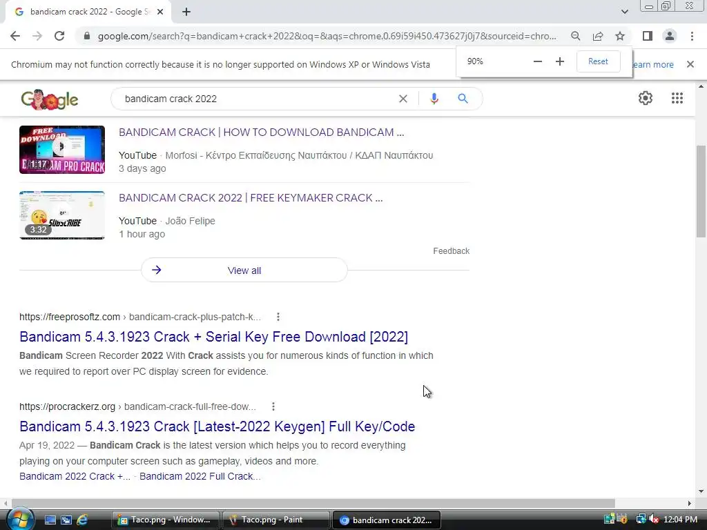The image size is (707, 530).
Task: Decrease zoom with the minus button
Action: click(x=537, y=61)
